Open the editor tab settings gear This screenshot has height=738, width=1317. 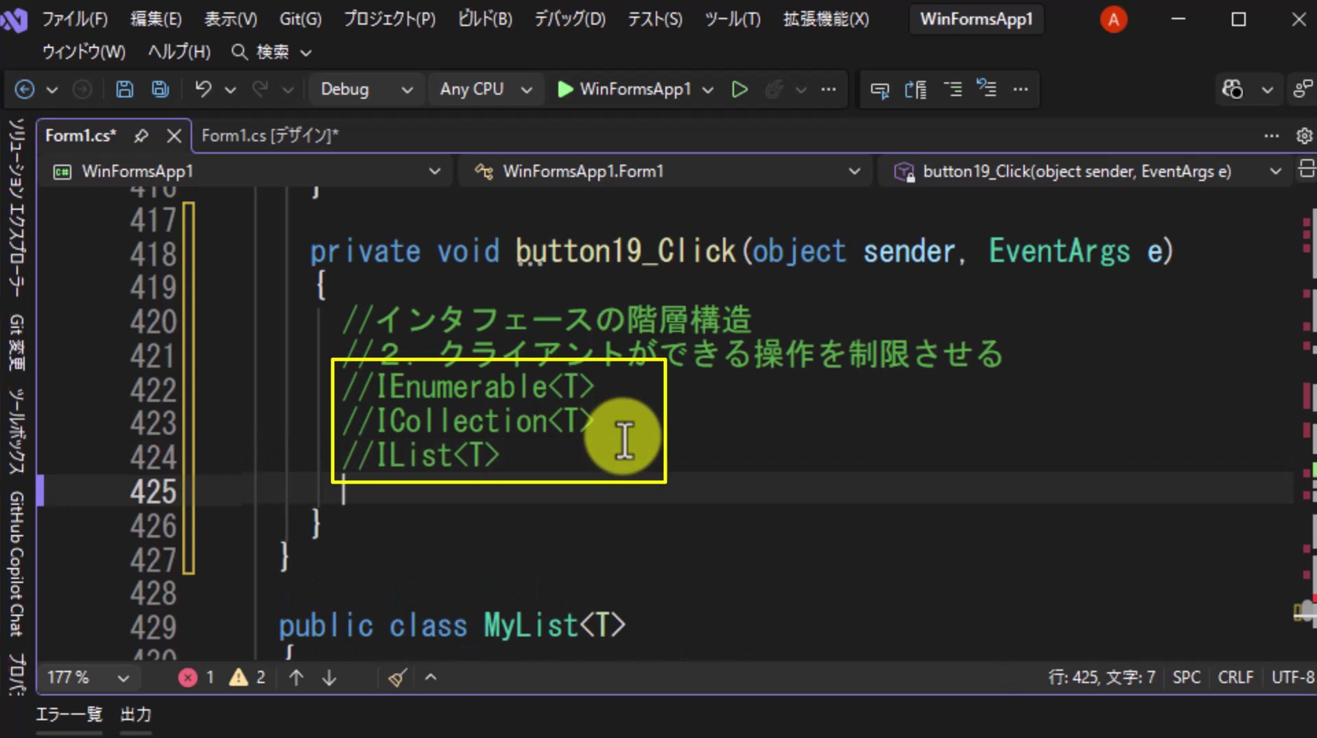coord(1304,136)
